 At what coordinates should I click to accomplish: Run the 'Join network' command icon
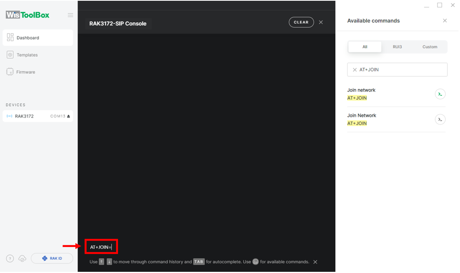[x=440, y=94]
